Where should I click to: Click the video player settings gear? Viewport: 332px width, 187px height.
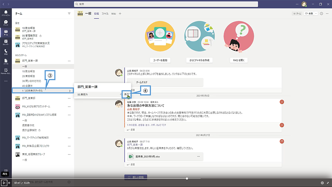322,183
